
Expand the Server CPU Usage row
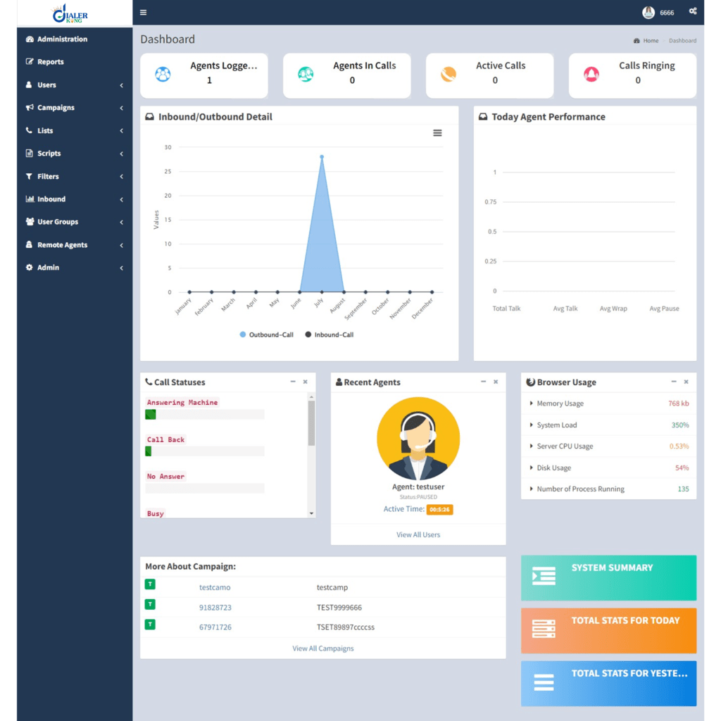click(x=608, y=446)
